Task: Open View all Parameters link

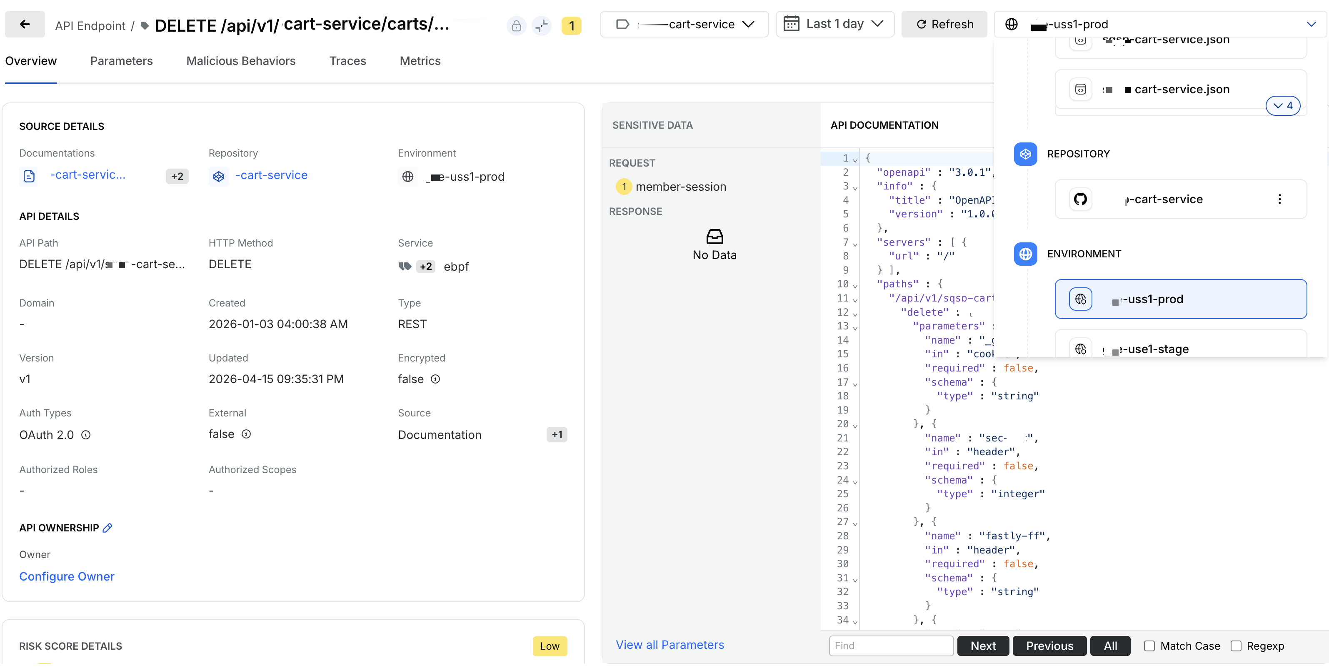Action: tap(669, 645)
